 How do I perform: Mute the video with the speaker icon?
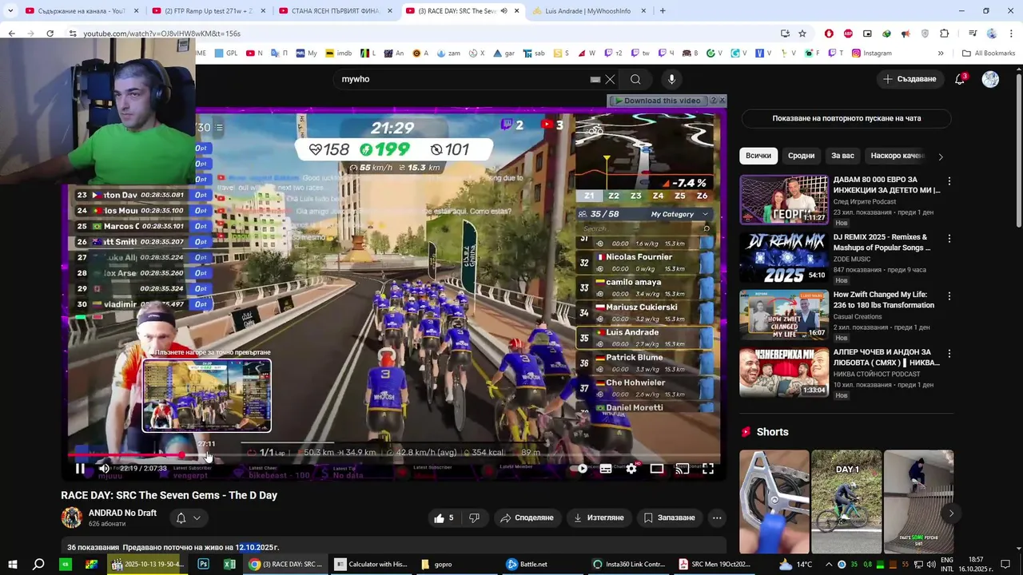click(x=104, y=469)
